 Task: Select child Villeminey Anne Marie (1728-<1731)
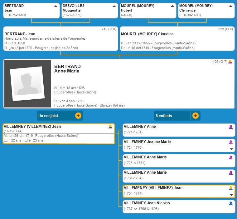tap(145, 157)
